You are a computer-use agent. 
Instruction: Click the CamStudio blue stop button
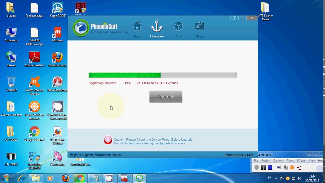[x=270, y=167]
